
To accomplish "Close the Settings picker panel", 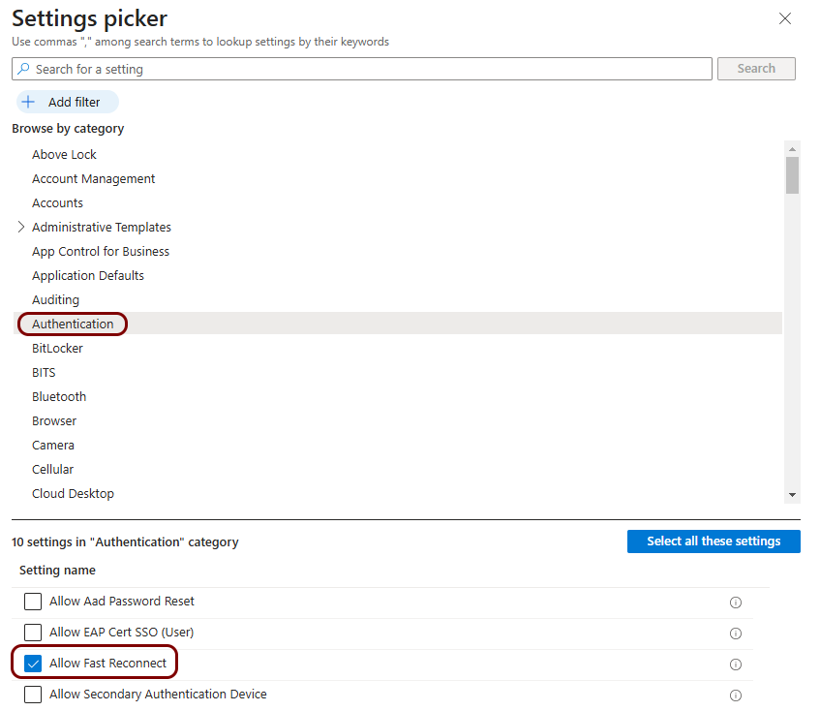I will pos(785,18).
